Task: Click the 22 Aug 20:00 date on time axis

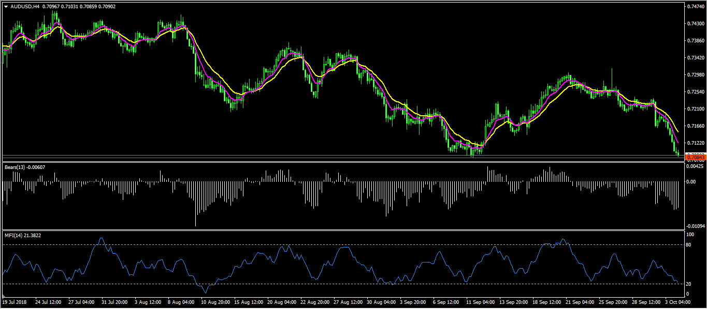Action: pyautogui.click(x=313, y=301)
